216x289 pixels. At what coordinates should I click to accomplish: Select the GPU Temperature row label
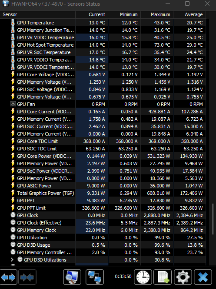tap(36, 23)
